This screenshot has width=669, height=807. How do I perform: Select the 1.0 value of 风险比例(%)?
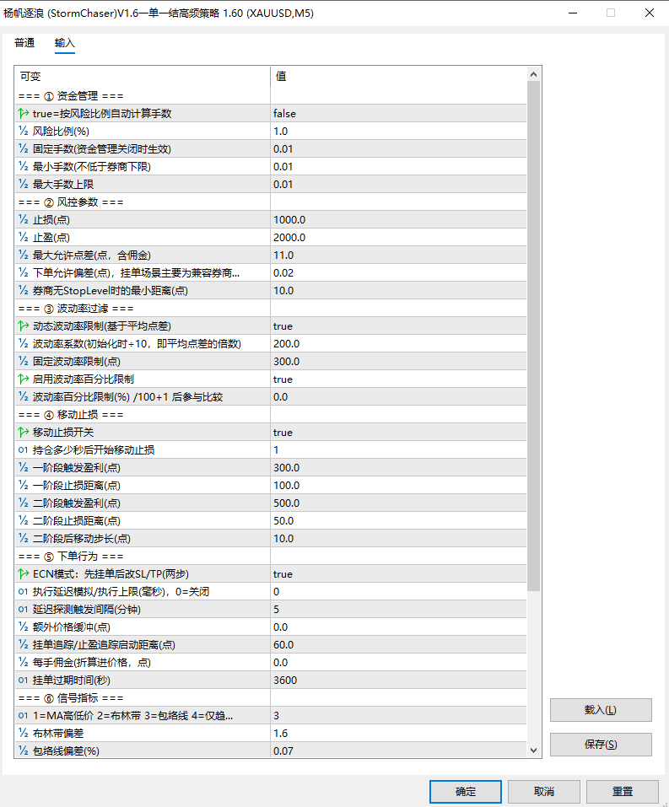tap(281, 131)
